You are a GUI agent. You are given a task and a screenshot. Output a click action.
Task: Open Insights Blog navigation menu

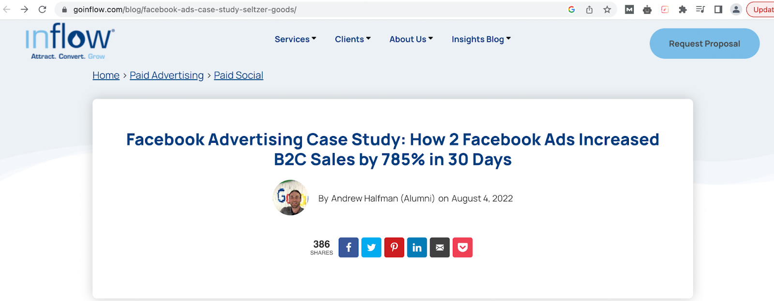[481, 39]
